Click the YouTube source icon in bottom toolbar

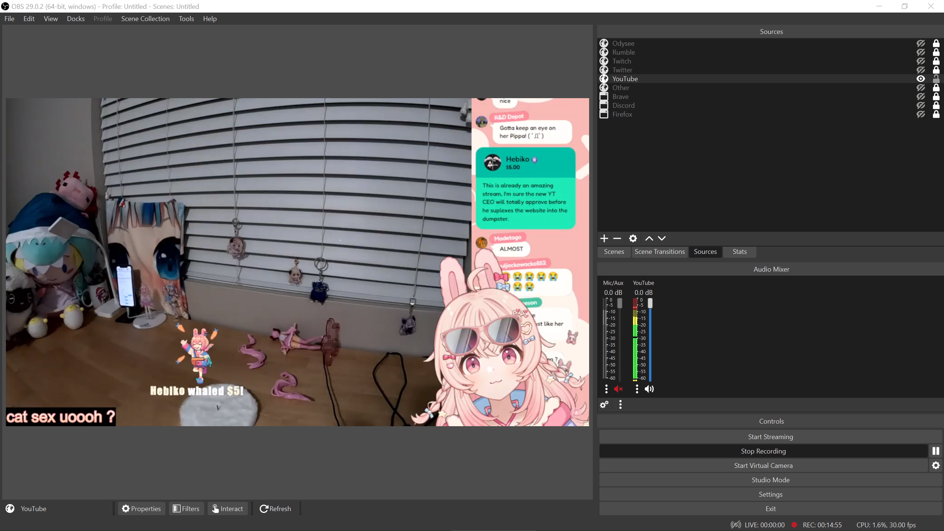pyautogui.click(x=10, y=508)
